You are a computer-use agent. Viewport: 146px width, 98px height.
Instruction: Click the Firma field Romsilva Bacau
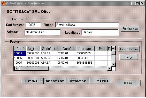(x=87, y=25)
